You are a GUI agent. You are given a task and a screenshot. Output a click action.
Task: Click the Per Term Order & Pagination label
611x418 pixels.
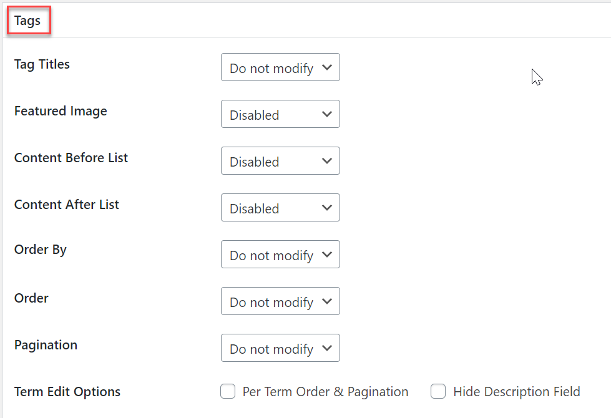(325, 392)
